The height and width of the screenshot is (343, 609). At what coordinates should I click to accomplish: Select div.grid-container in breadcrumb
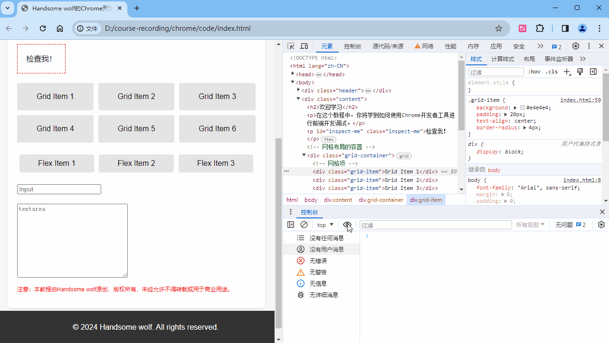point(381,200)
